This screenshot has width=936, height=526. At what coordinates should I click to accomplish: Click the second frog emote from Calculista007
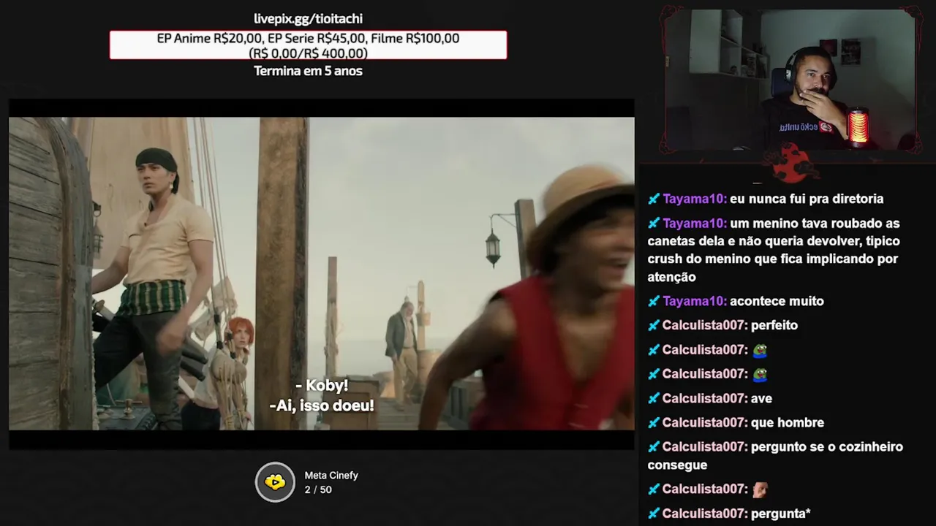click(x=760, y=374)
